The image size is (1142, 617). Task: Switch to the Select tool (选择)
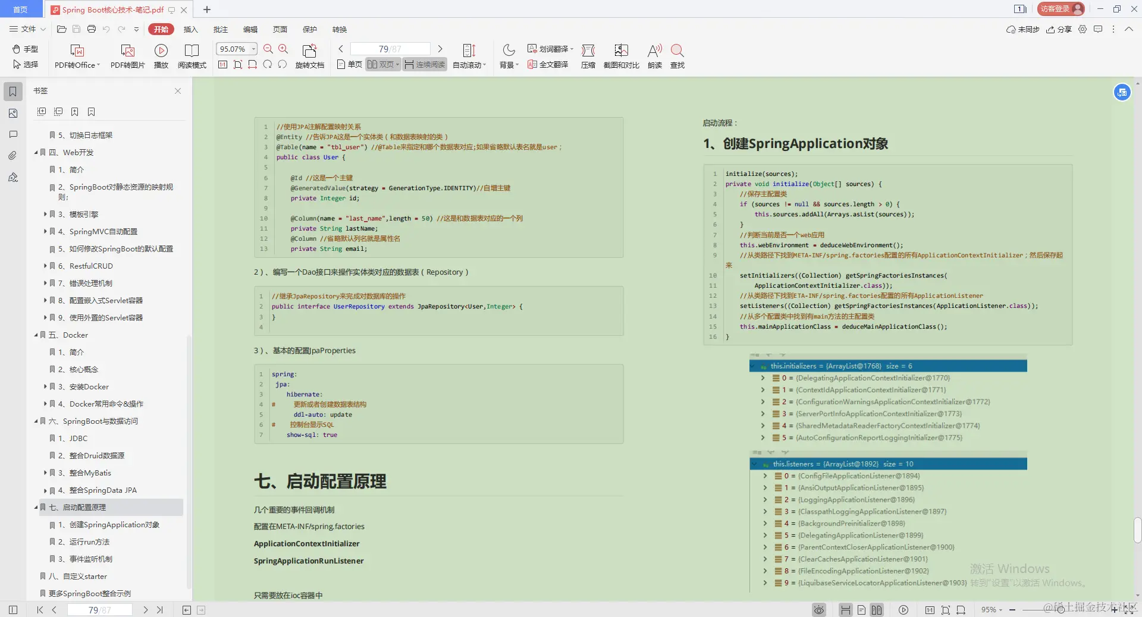[25, 64]
